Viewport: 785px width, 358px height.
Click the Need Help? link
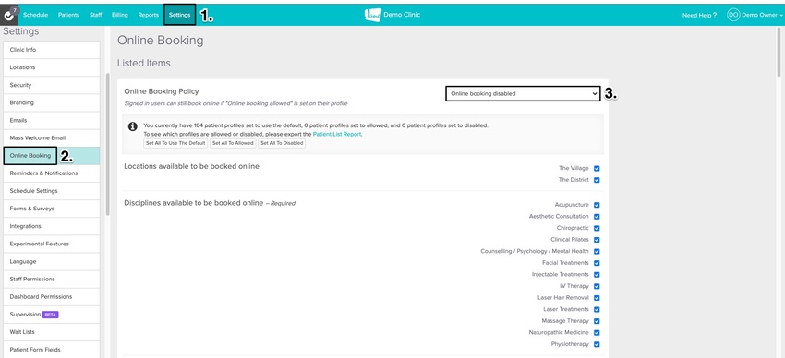(699, 16)
